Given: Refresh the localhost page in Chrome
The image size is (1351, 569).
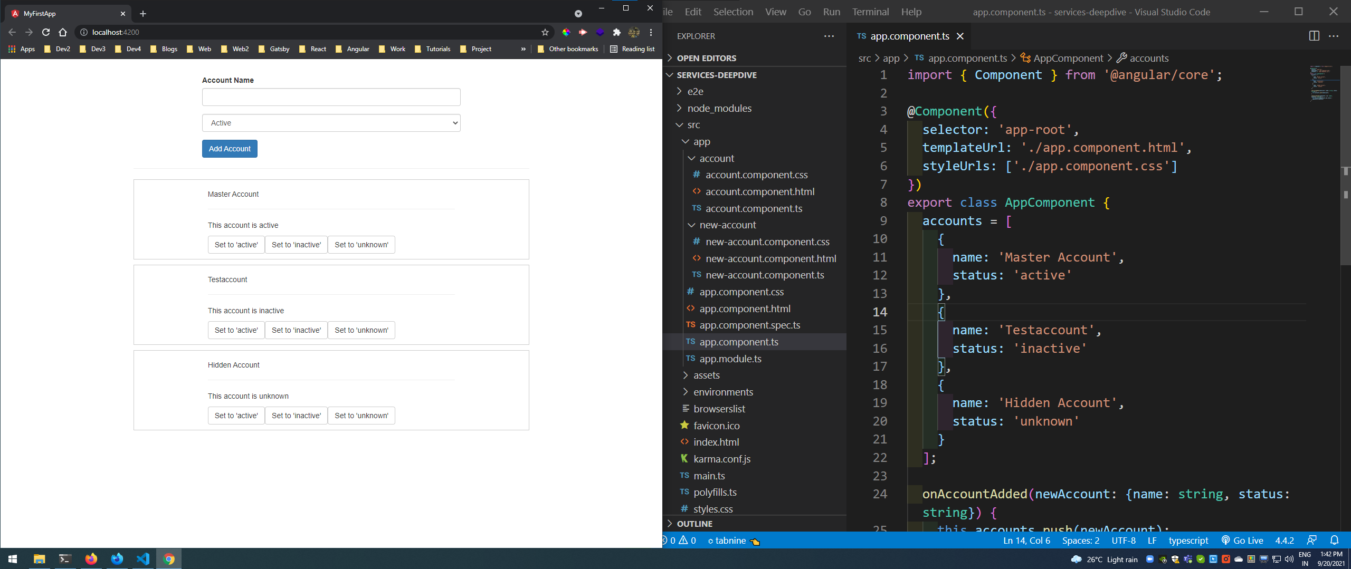Looking at the screenshot, I should [46, 32].
